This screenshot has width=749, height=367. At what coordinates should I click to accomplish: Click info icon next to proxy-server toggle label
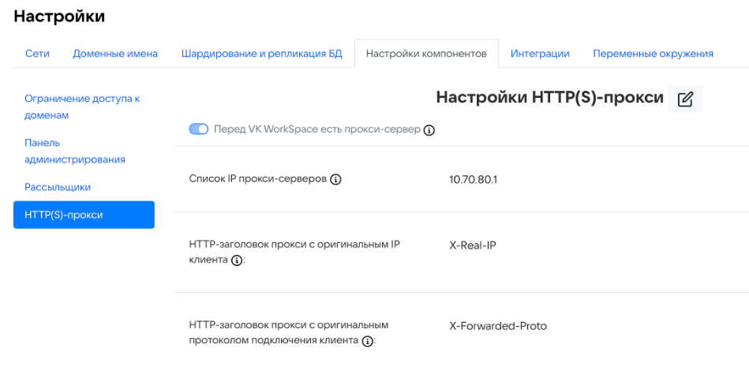coord(429,130)
